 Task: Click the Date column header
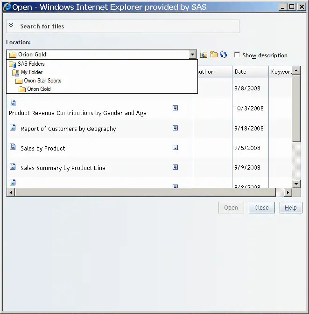click(x=250, y=72)
